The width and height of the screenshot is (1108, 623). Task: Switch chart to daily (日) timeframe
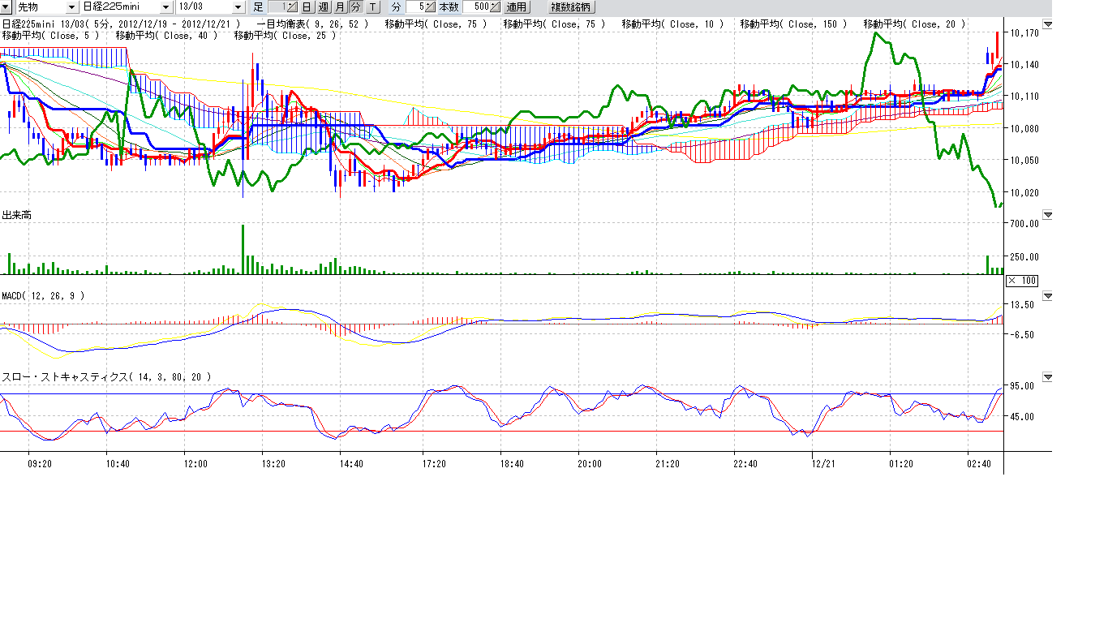307,7
